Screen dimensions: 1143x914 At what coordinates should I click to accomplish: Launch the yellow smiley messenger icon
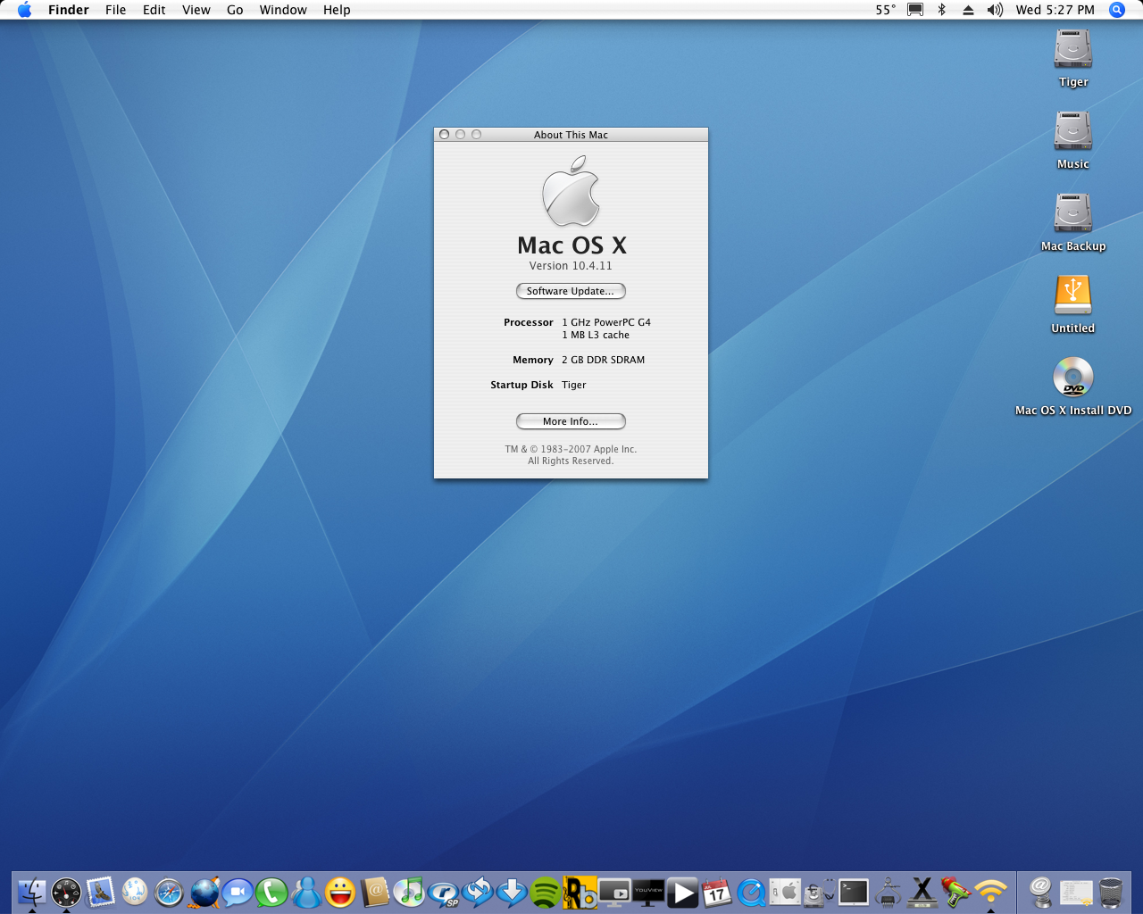(x=340, y=892)
